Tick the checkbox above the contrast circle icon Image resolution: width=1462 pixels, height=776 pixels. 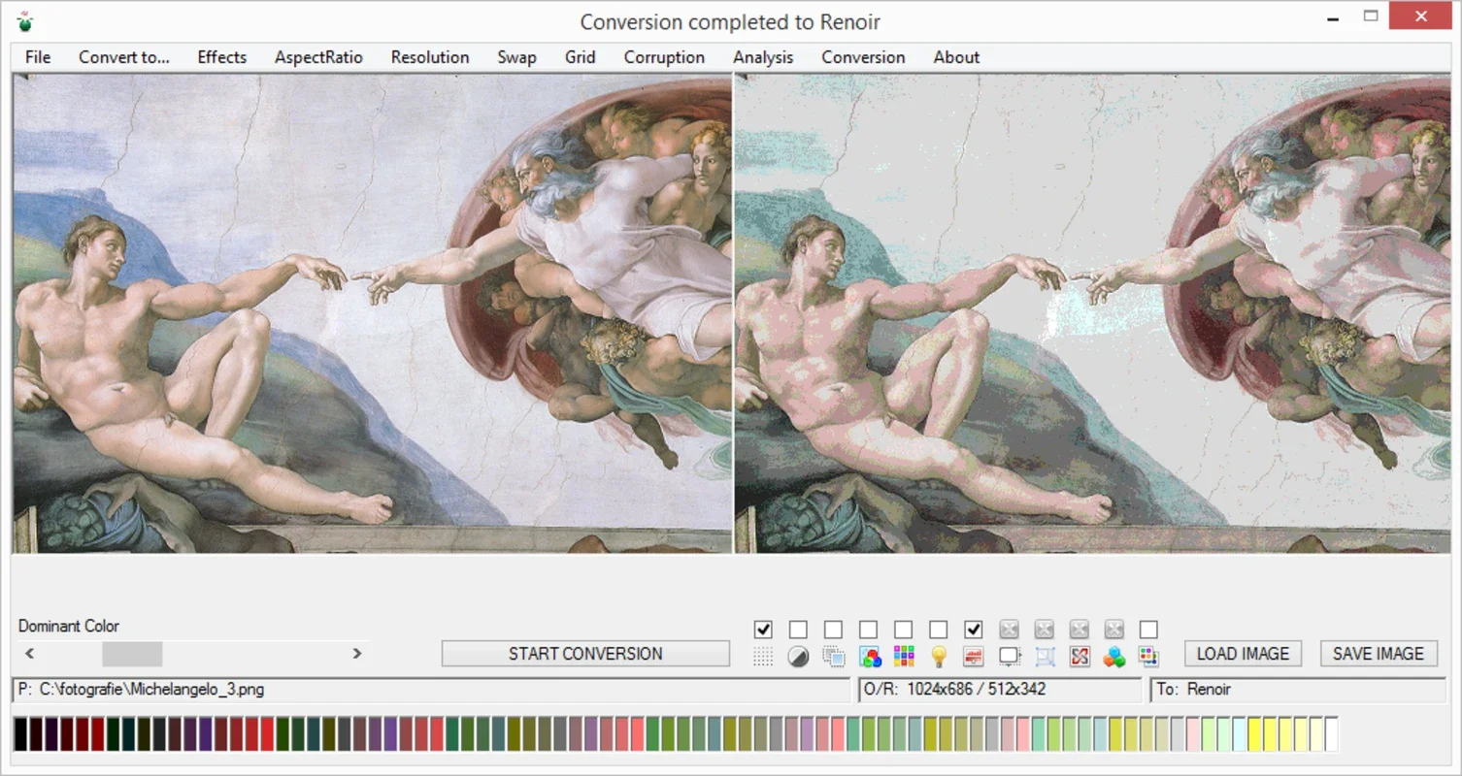coord(798,630)
